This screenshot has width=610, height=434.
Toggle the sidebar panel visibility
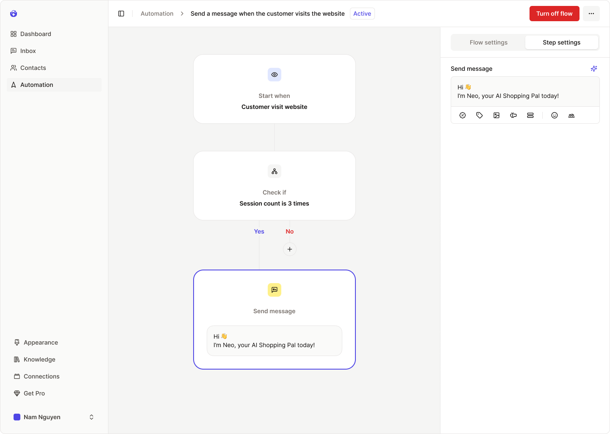[121, 13]
